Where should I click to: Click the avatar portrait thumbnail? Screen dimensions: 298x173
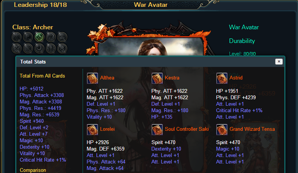point(150,46)
